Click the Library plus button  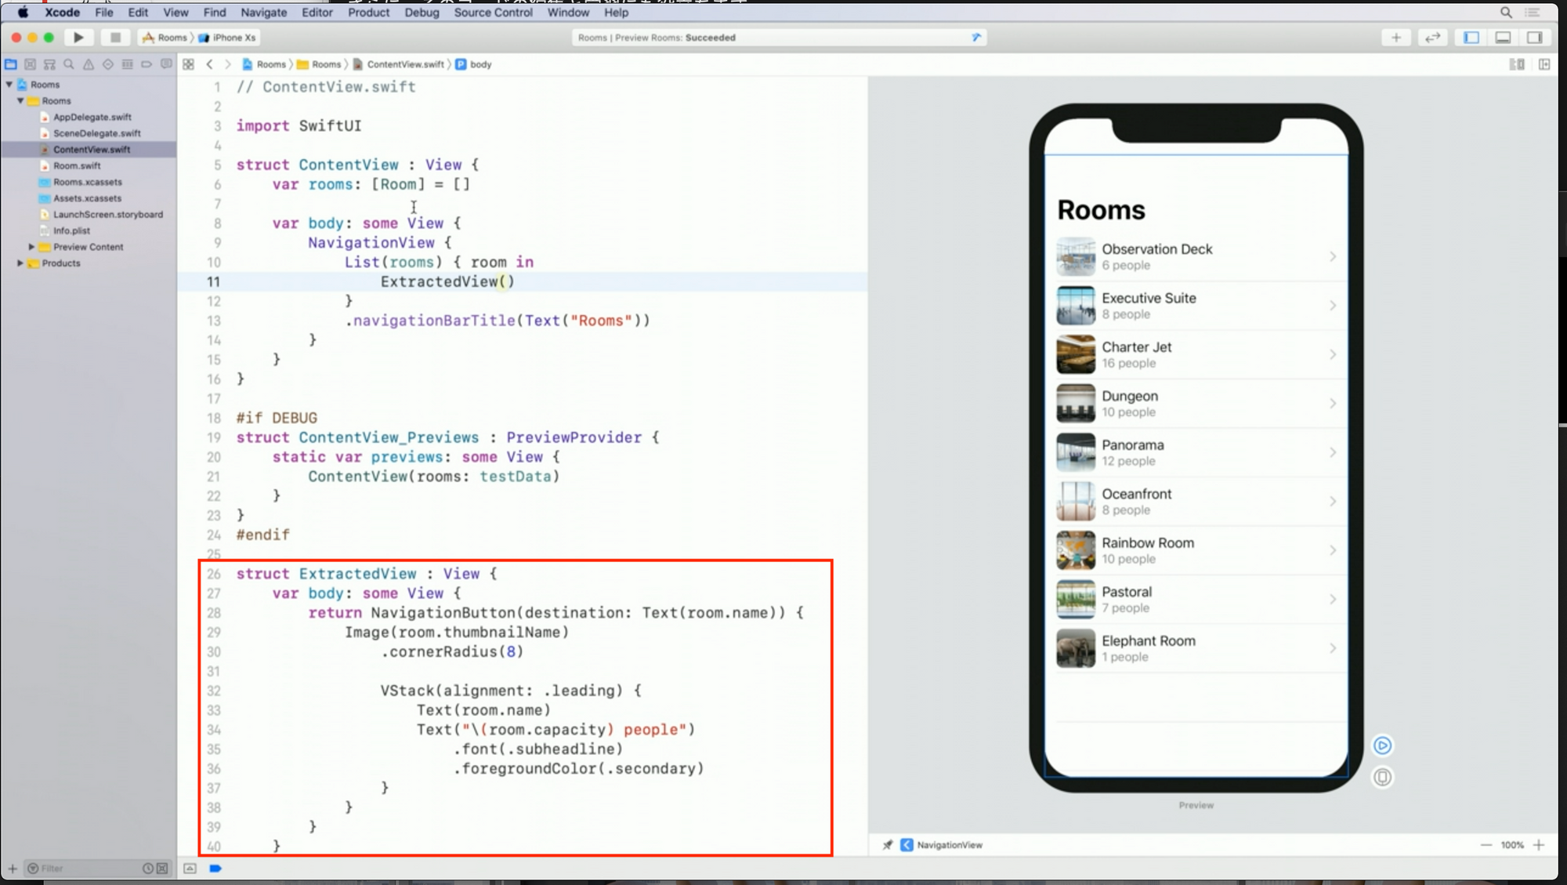coord(1396,37)
